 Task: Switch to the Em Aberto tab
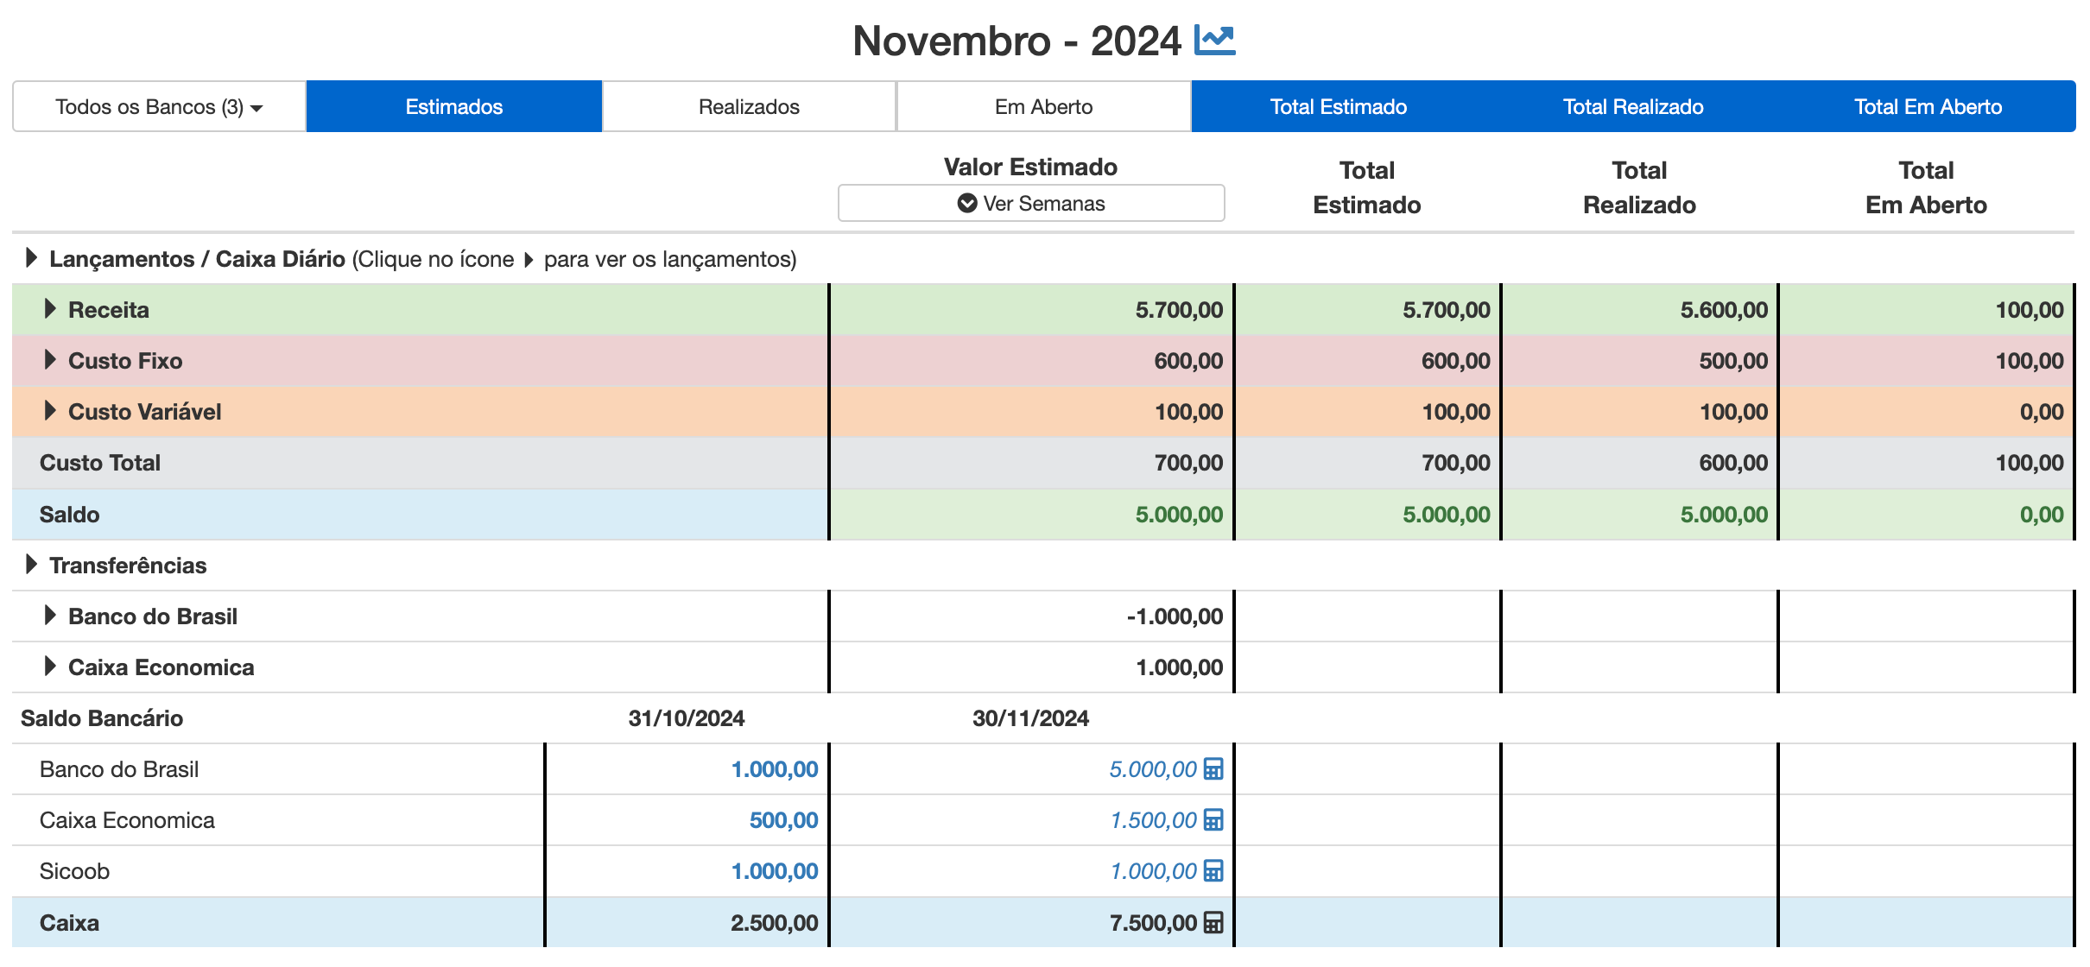[x=1043, y=107]
